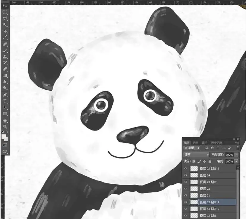This screenshot has height=219, width=246.
Task: Filter layers by type layers icon
Action: (218, 148)
